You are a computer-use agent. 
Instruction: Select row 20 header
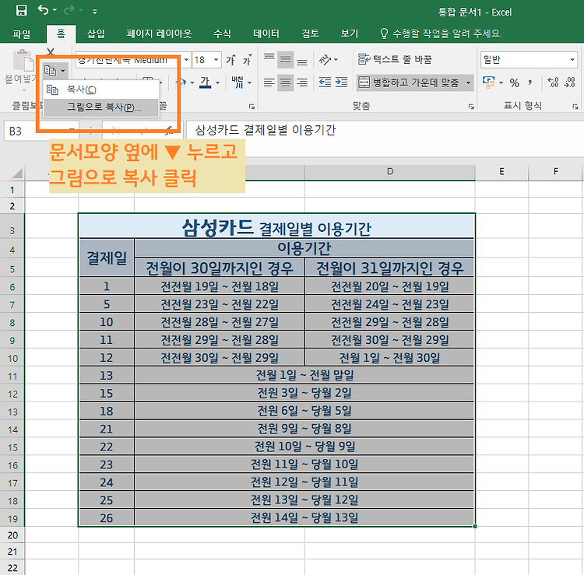pyautogui.click(x=12, y=535)
